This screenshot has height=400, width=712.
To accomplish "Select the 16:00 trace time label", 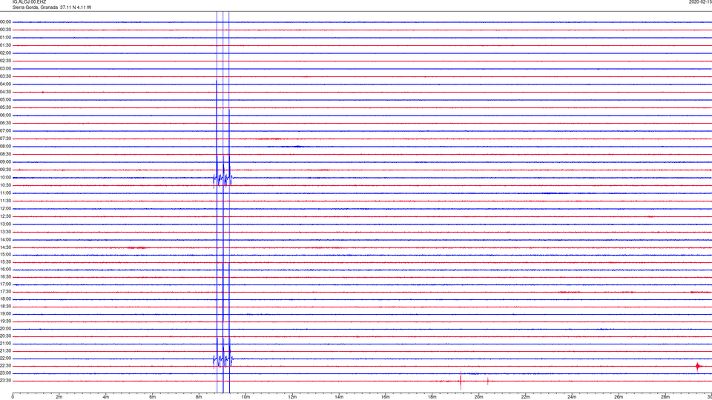I will [x=5, y=270].
